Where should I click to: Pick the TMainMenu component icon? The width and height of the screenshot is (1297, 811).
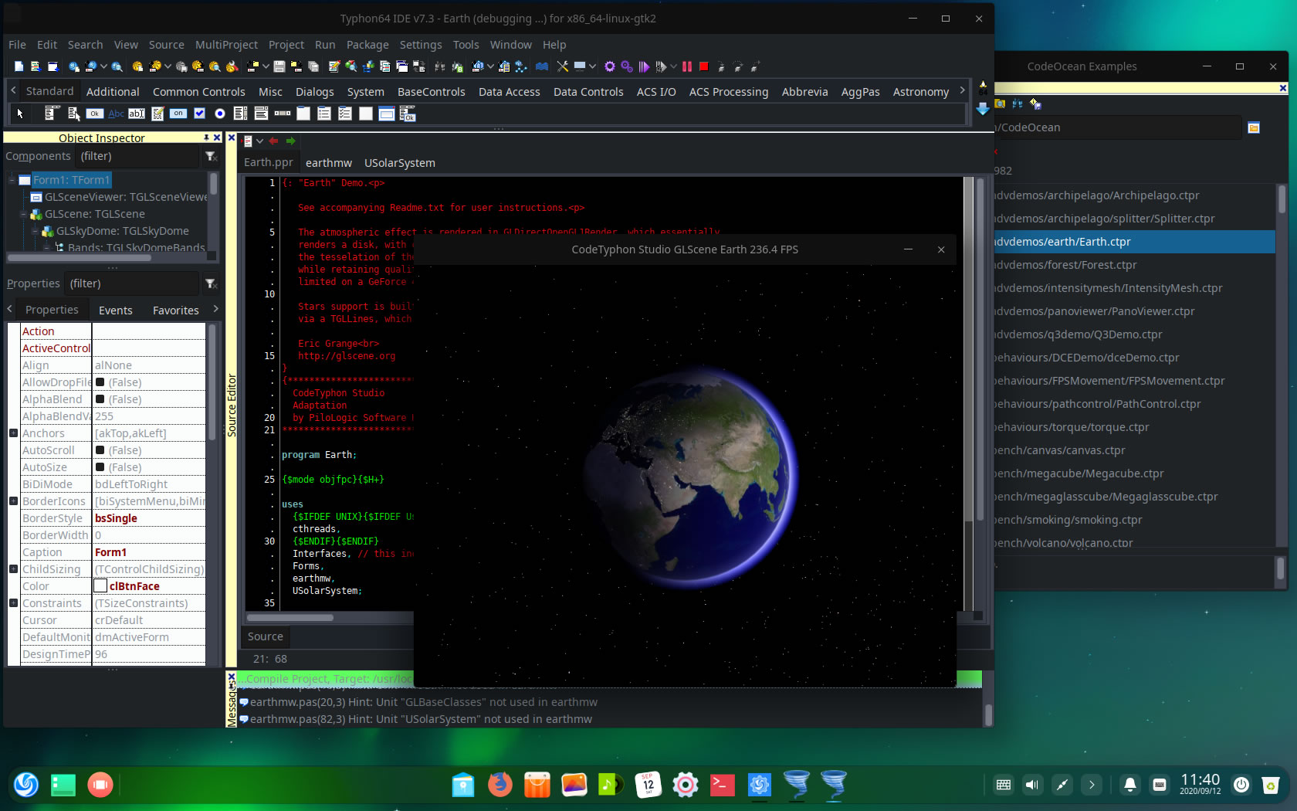click(52, 114)
